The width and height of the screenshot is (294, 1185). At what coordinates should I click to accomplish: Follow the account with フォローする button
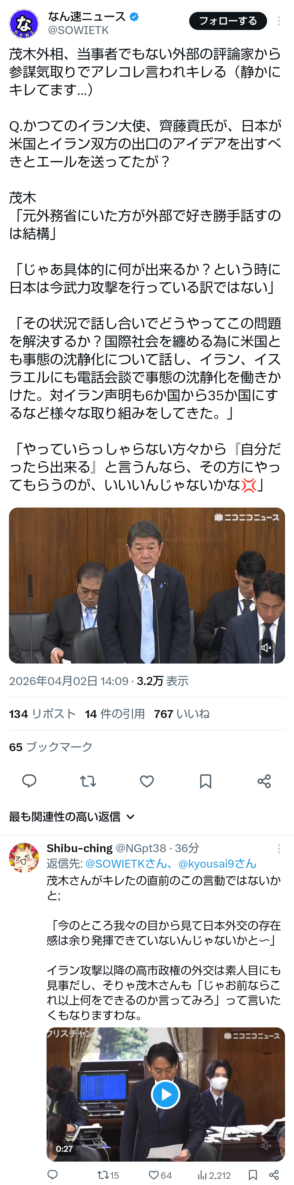click(x=228, y=21)
